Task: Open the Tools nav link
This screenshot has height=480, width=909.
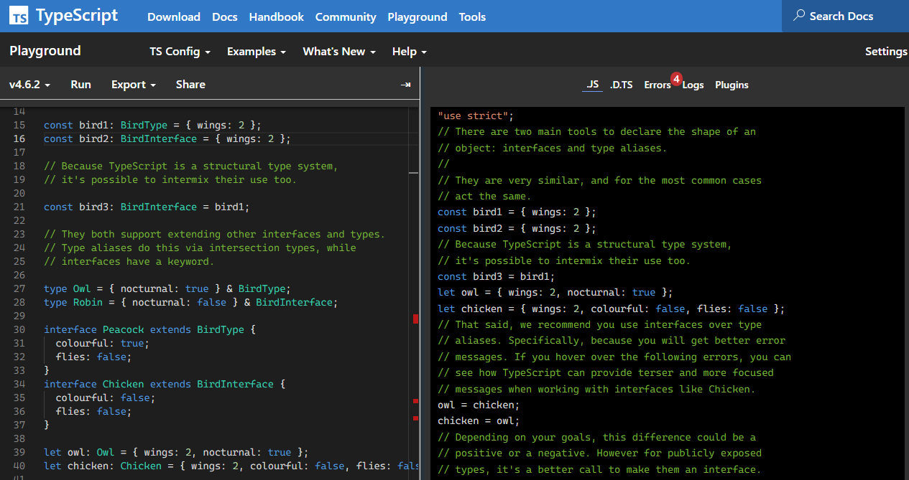Action: pyautogui.click(x=472, y=17)
